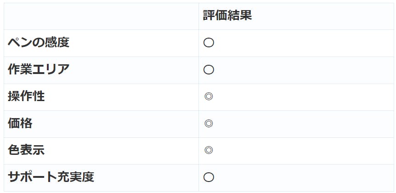396x193 pixels.
Task: Click the single circle rating for 作業エリア
Action: pos(209,70)
